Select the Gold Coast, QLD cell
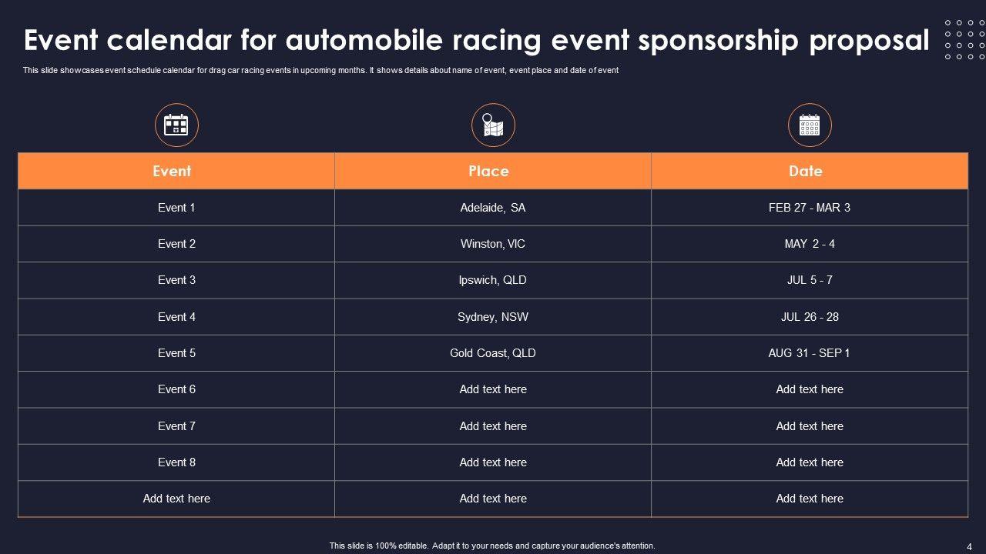Image resolution: width=986 pixels, height=554 pixels. tap(493, 353)
